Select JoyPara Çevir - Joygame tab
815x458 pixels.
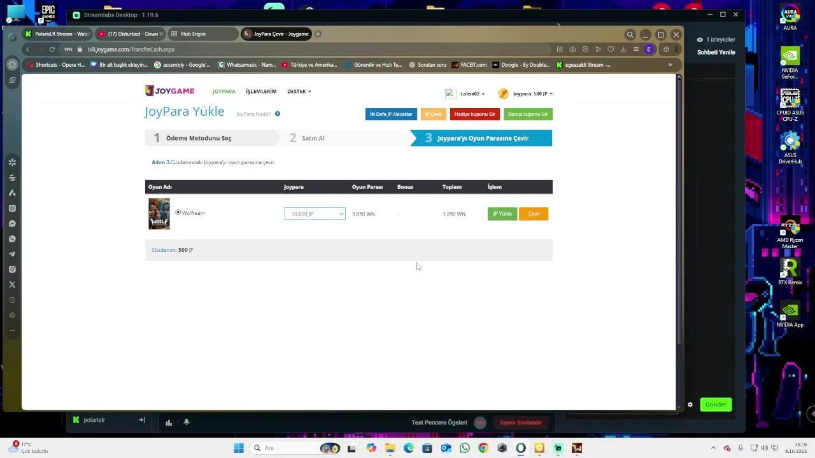[276, 34]
